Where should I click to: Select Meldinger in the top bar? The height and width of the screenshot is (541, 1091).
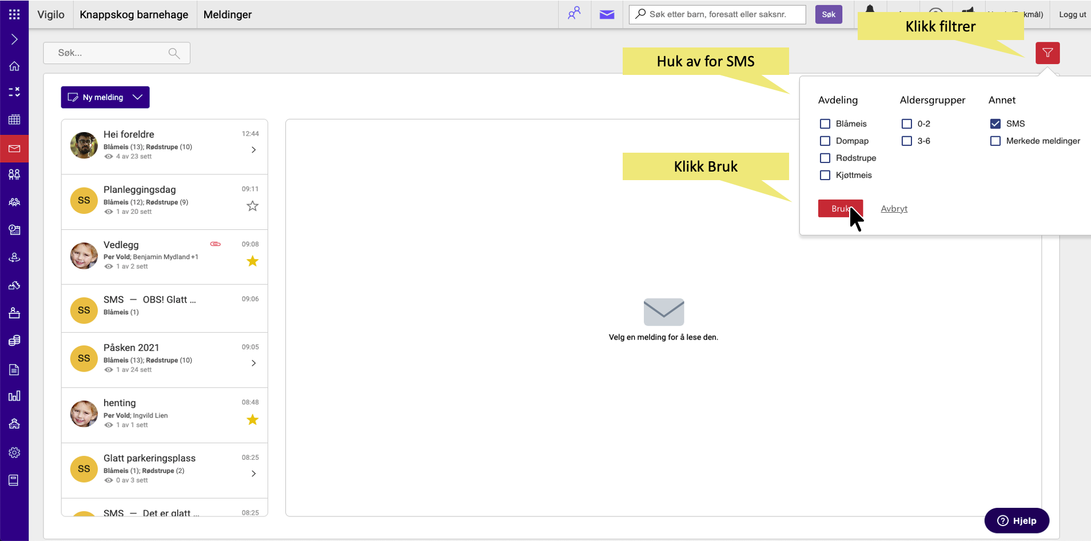click(x=227, y=14)
